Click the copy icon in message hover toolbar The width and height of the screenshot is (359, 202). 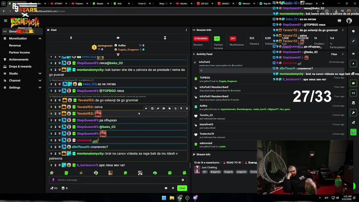pyautogui.click(x=169, y=109)
